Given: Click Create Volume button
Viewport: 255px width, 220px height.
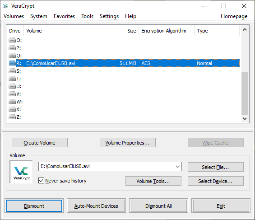Looking at the screenshot, I should point(40,143).
